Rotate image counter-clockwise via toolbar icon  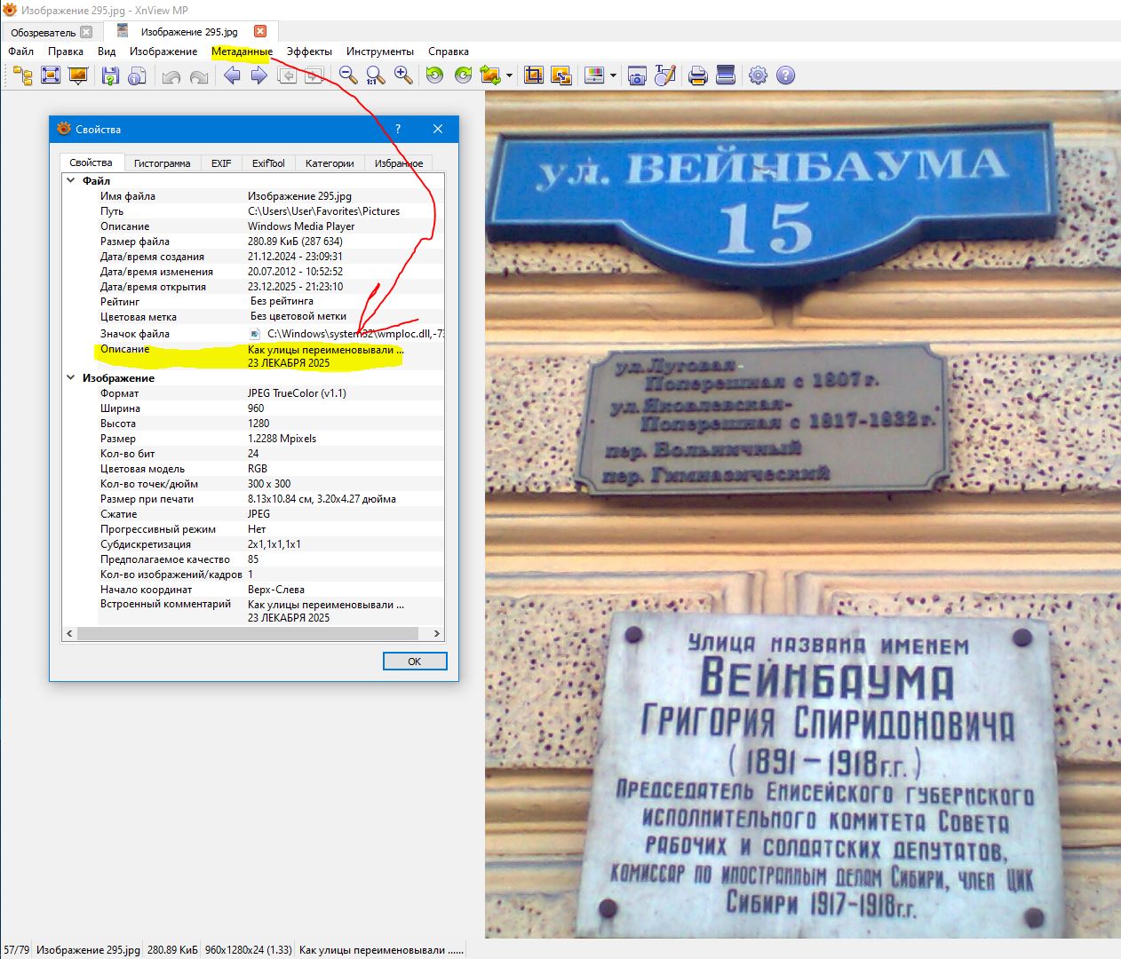point(434,75)
